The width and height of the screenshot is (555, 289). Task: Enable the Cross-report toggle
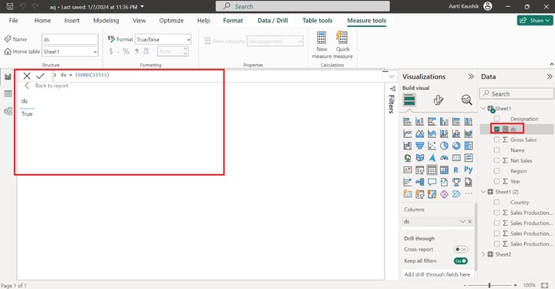pos(460,250)
